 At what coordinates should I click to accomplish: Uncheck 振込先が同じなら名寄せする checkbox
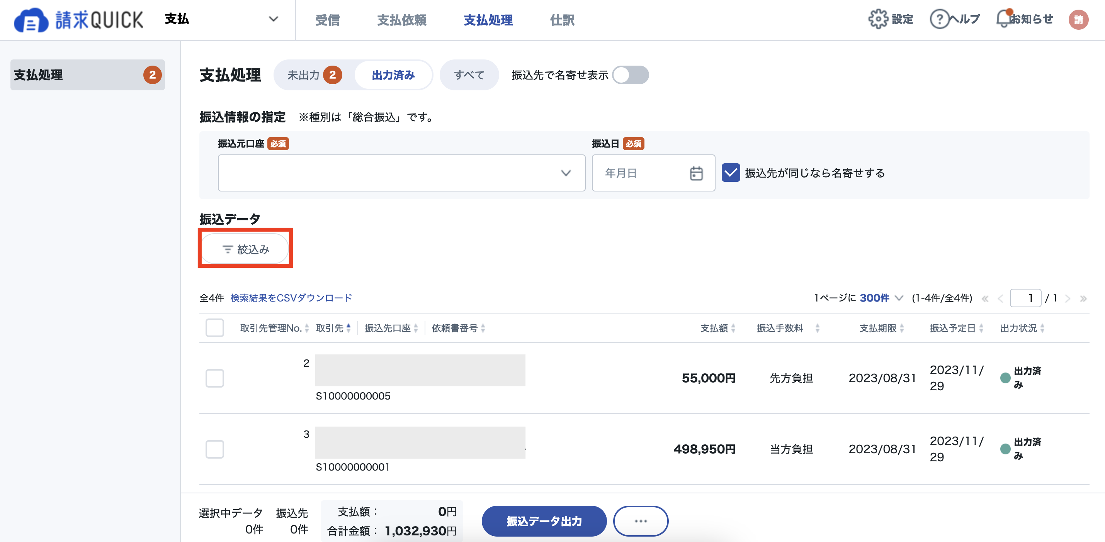click(731, 173)
